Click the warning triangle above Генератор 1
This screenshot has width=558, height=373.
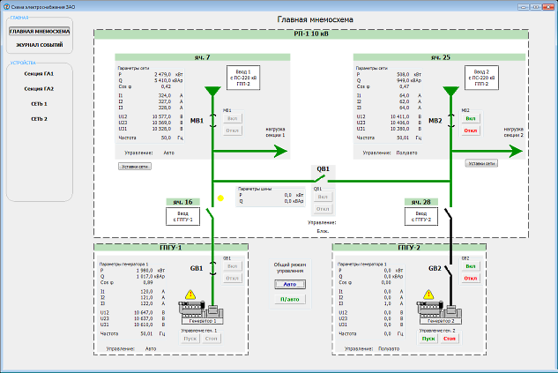click(x=191, y=296)
